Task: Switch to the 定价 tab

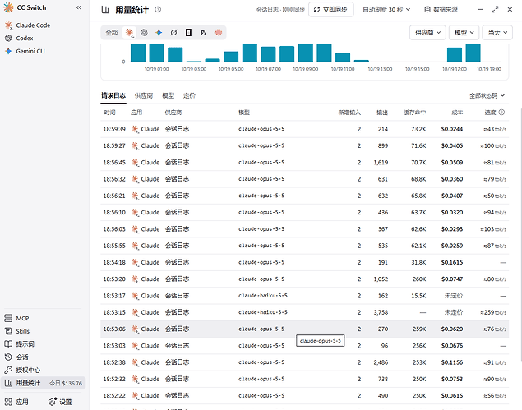Action: [189, 96]
